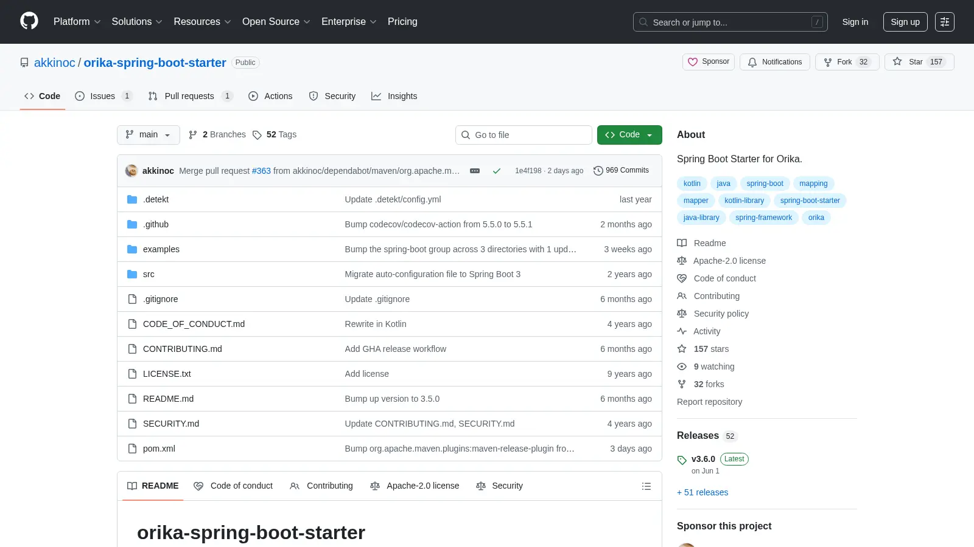Expand the Enterprise menu
Viewport: 974px width, 547px height.
tap(349, 21)
